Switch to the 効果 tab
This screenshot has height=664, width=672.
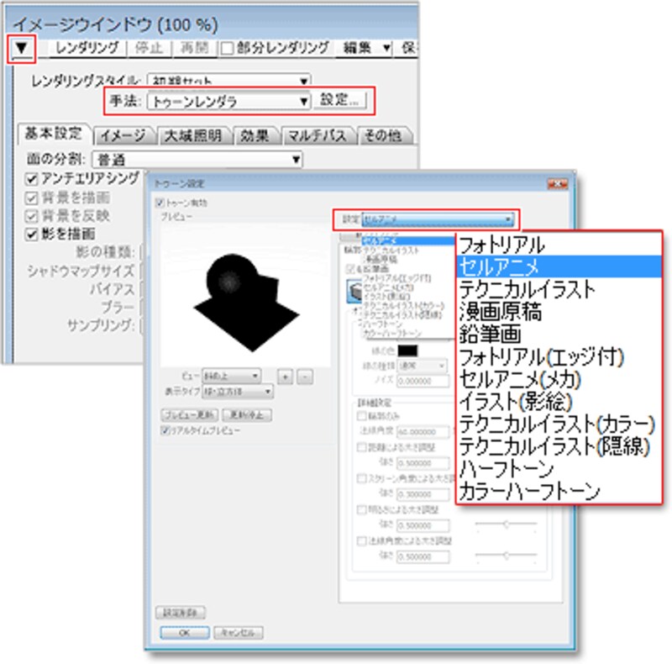pos(255,135)
